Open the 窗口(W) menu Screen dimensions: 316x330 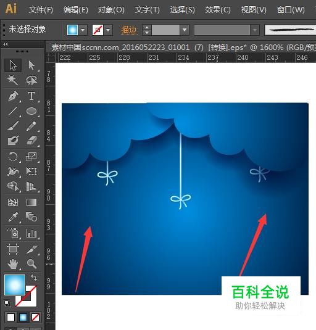coord(291,10)
